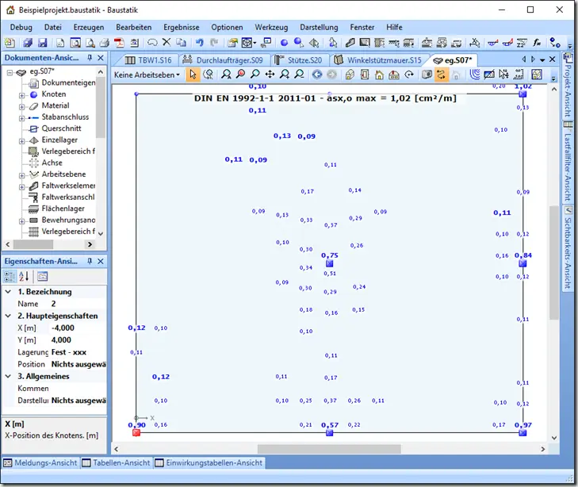Click the blue support node labeled 0,75
The height and width of the screenshot is (487, 578).
click(x=330, y=263)
